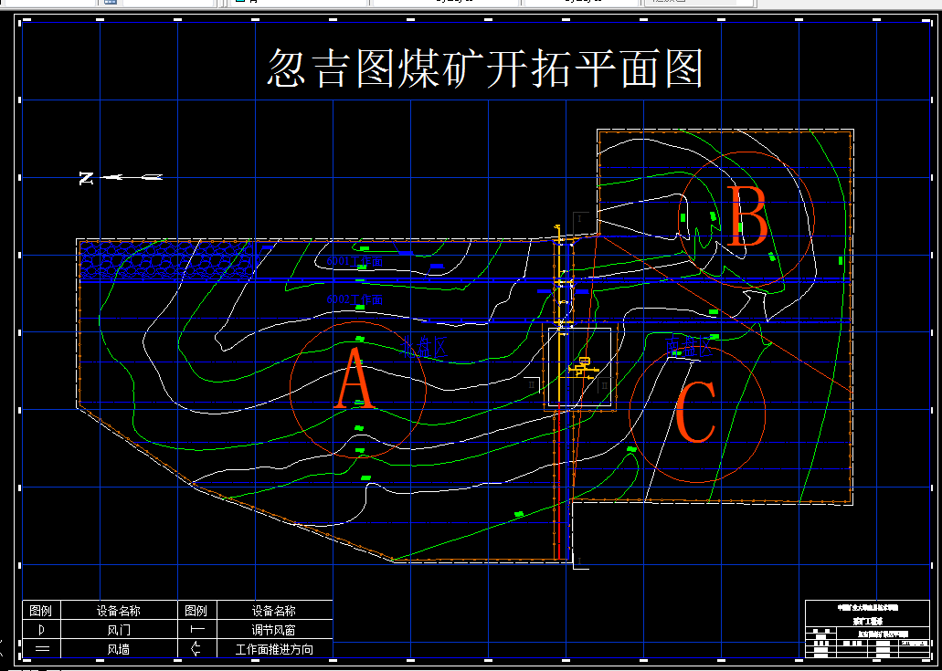Select the 6002工作面 label
The width and height of the screenshot is (942, 671).
(x=355, y=299)
